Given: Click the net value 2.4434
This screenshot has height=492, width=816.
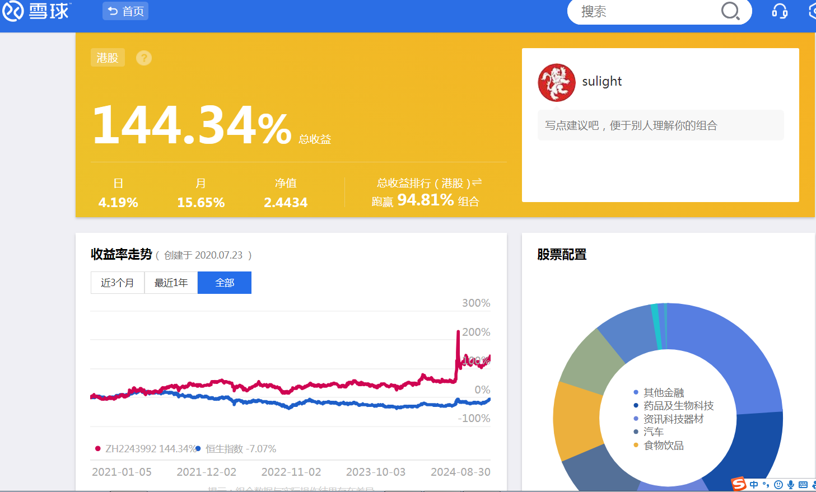Looking at the screenshot, I should [286, 202].
